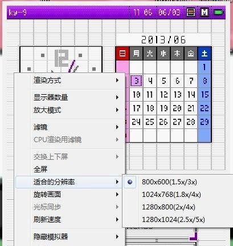Open the 滤镜 submenu
Screen dimensions: 233x246
pos(70,127)
